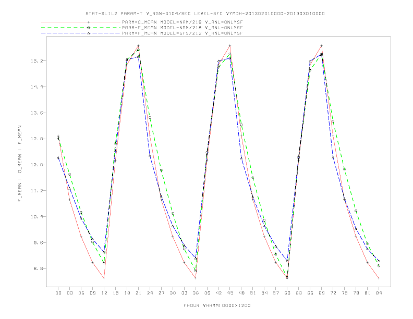Click the y-axis label F_MEAN | O_MEAN | F_MEAN

tap(20, 164)
